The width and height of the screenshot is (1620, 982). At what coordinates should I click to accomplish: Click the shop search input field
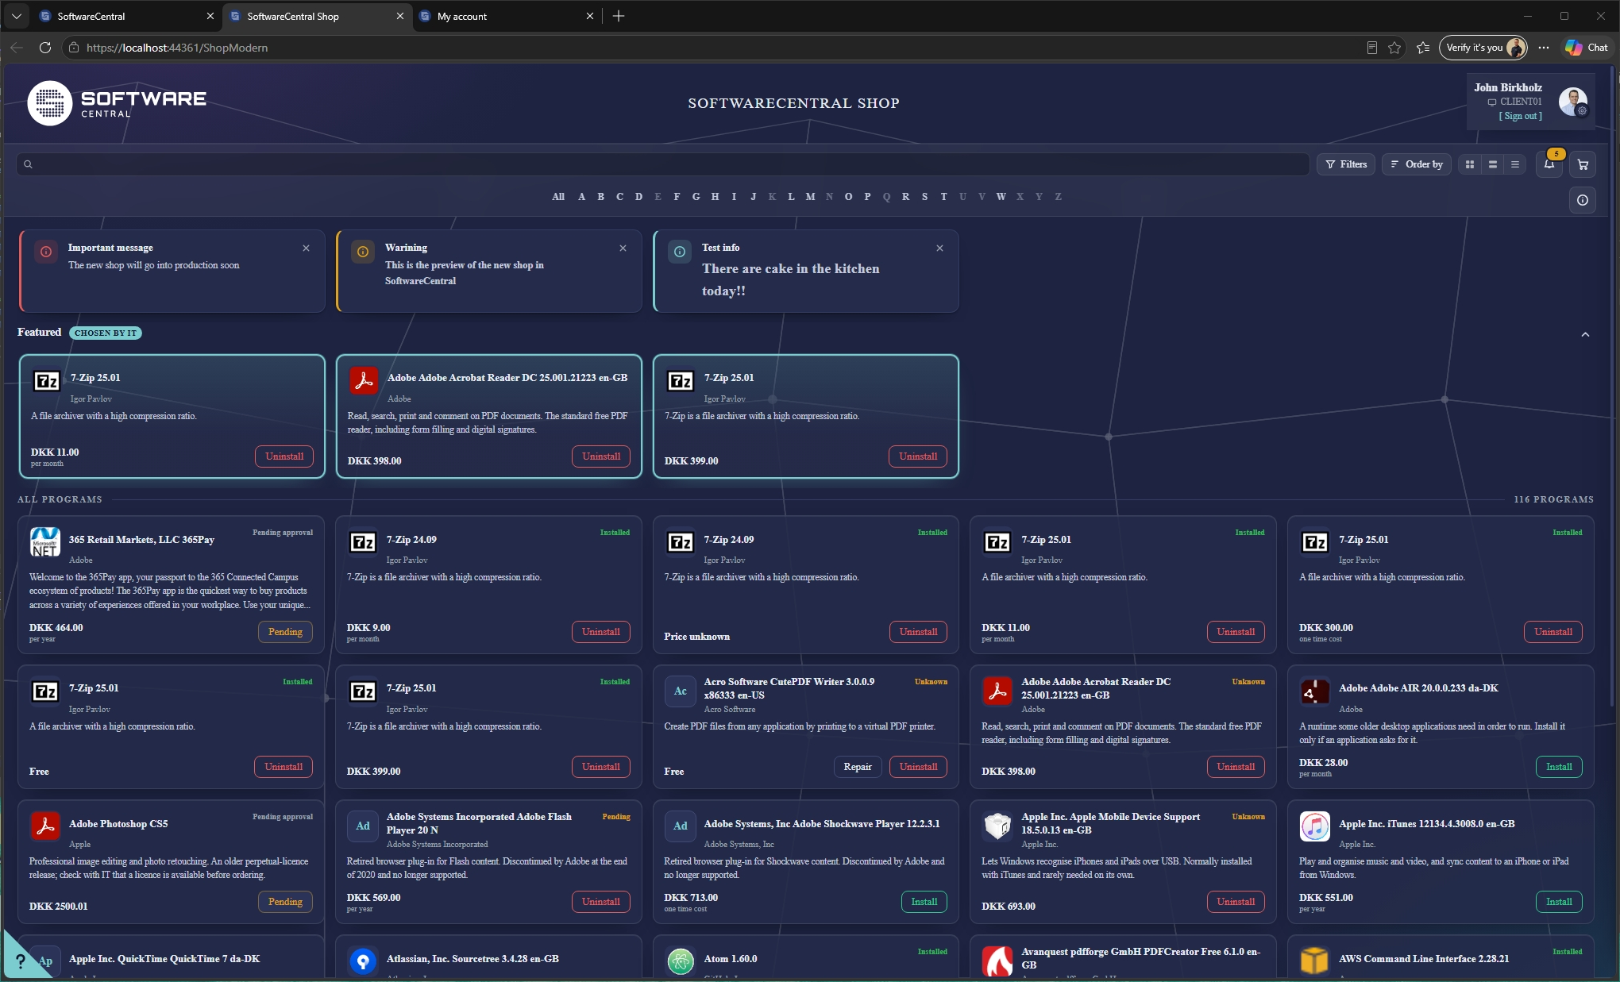(x=663, y=164)
